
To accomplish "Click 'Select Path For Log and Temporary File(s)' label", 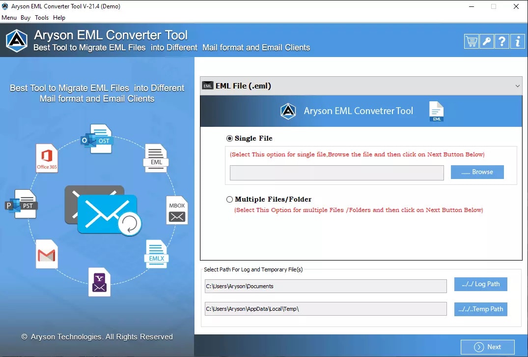I will coord(253,269).
